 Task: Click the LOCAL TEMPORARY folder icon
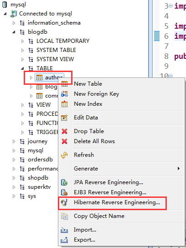click(31, 41)
